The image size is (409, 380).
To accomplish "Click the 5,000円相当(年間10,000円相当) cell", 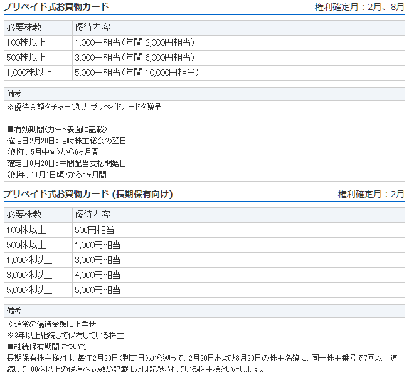I will (238, 73).
